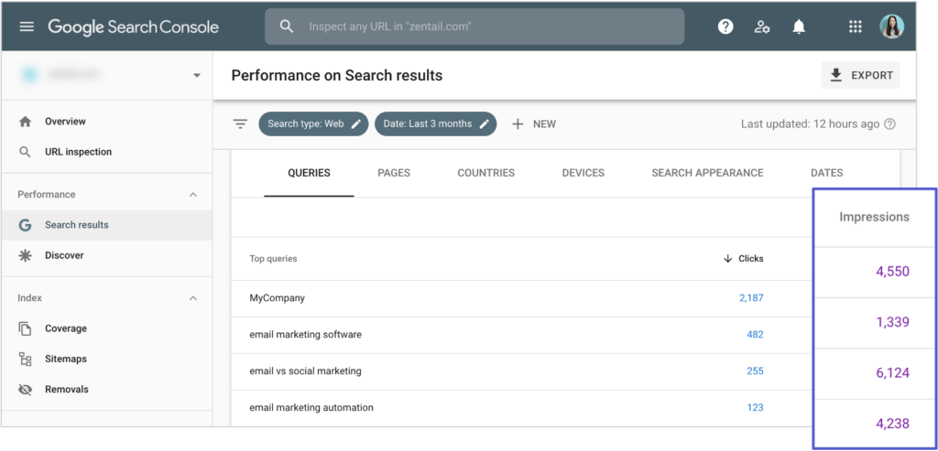Open Discover in the sidebar
938x451 pixels.
107,255
